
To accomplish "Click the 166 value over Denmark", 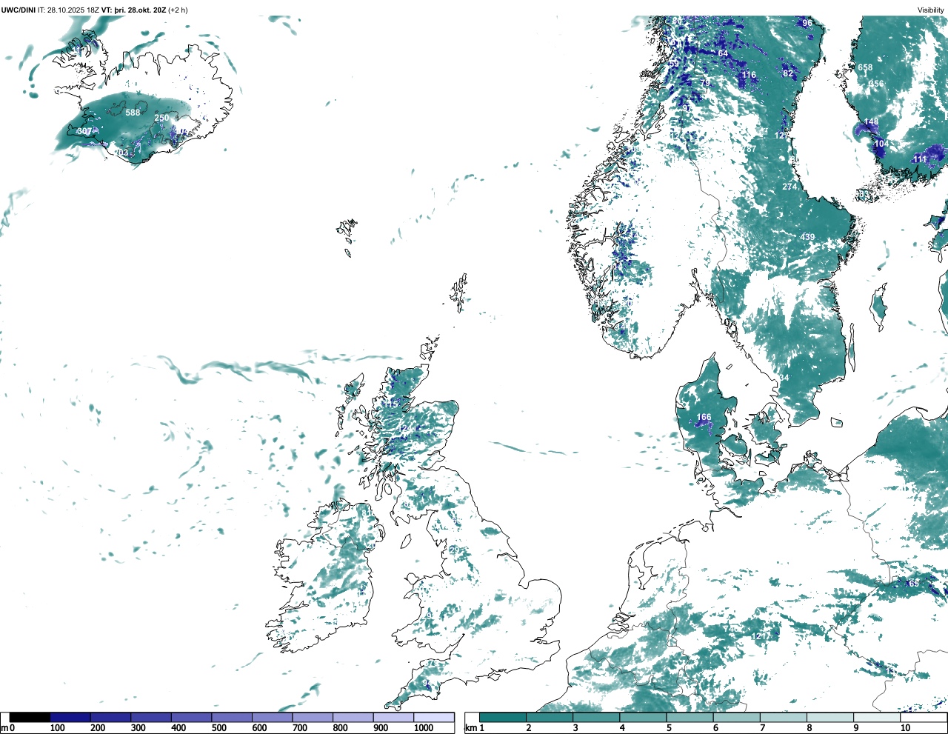I will (x=704, y=417).
